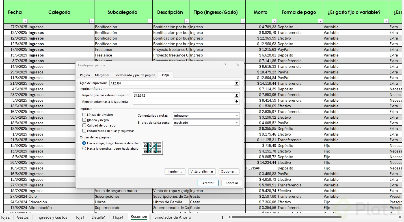Select the Venta de segunda mano cell
404x222 pixels.
123,191
